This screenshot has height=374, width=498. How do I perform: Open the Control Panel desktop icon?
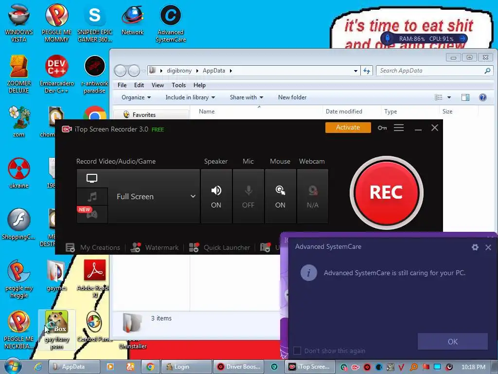pyautogui.click(x=94, y=327)
